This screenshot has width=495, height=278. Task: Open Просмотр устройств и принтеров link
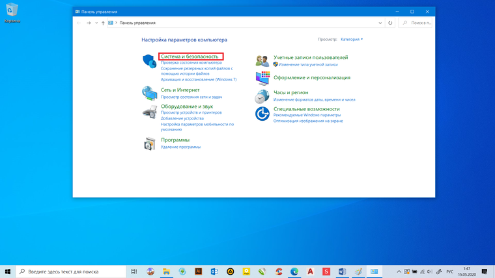point(191,112)
